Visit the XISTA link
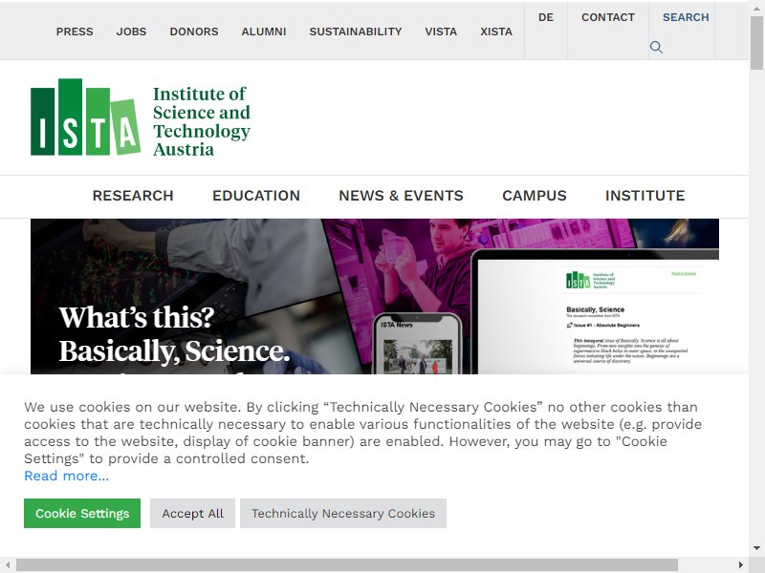Image resolution: width=765 pixels, height=573 pixels. (x=496, y=32)
